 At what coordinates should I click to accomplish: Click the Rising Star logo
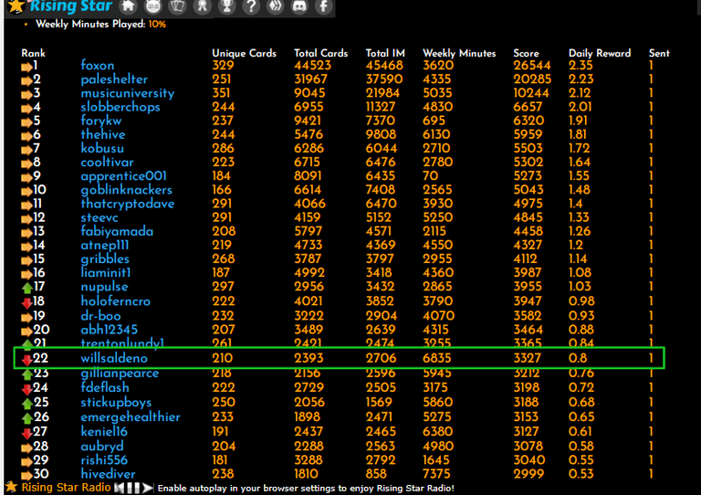point(60,6)
